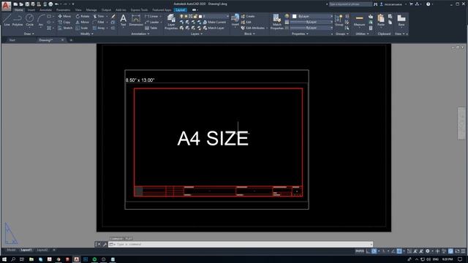The image size is (468, 263).
Task: Toggle the PAPER space status button
Action: (x=359, y=251)
